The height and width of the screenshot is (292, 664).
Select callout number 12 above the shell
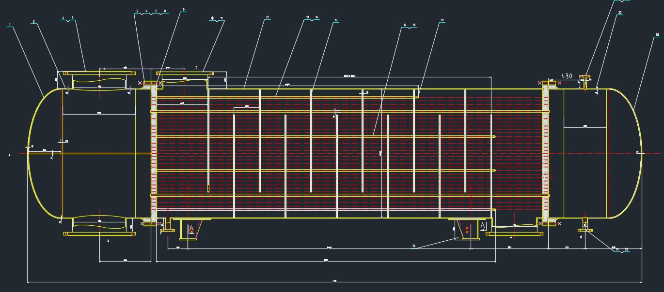click(268, 18)
